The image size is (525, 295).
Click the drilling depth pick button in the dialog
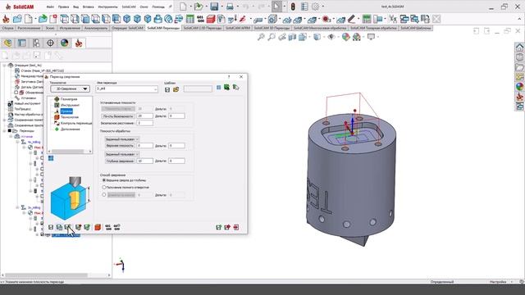click(x=120, y=161)
